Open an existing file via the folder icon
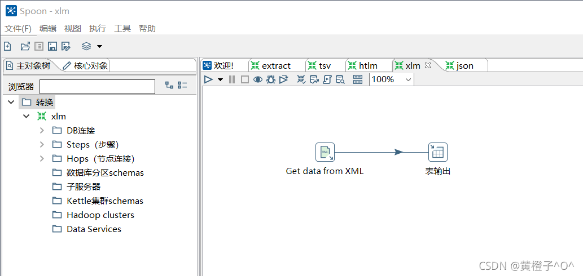583x276 pixels. pyautogui.click(x=25, y=46)
